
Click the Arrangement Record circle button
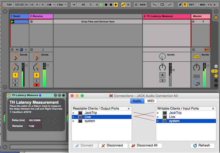click(111, 5)
